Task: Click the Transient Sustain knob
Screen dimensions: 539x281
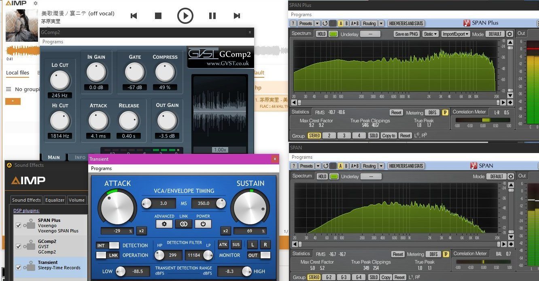Action: point(250,207)
